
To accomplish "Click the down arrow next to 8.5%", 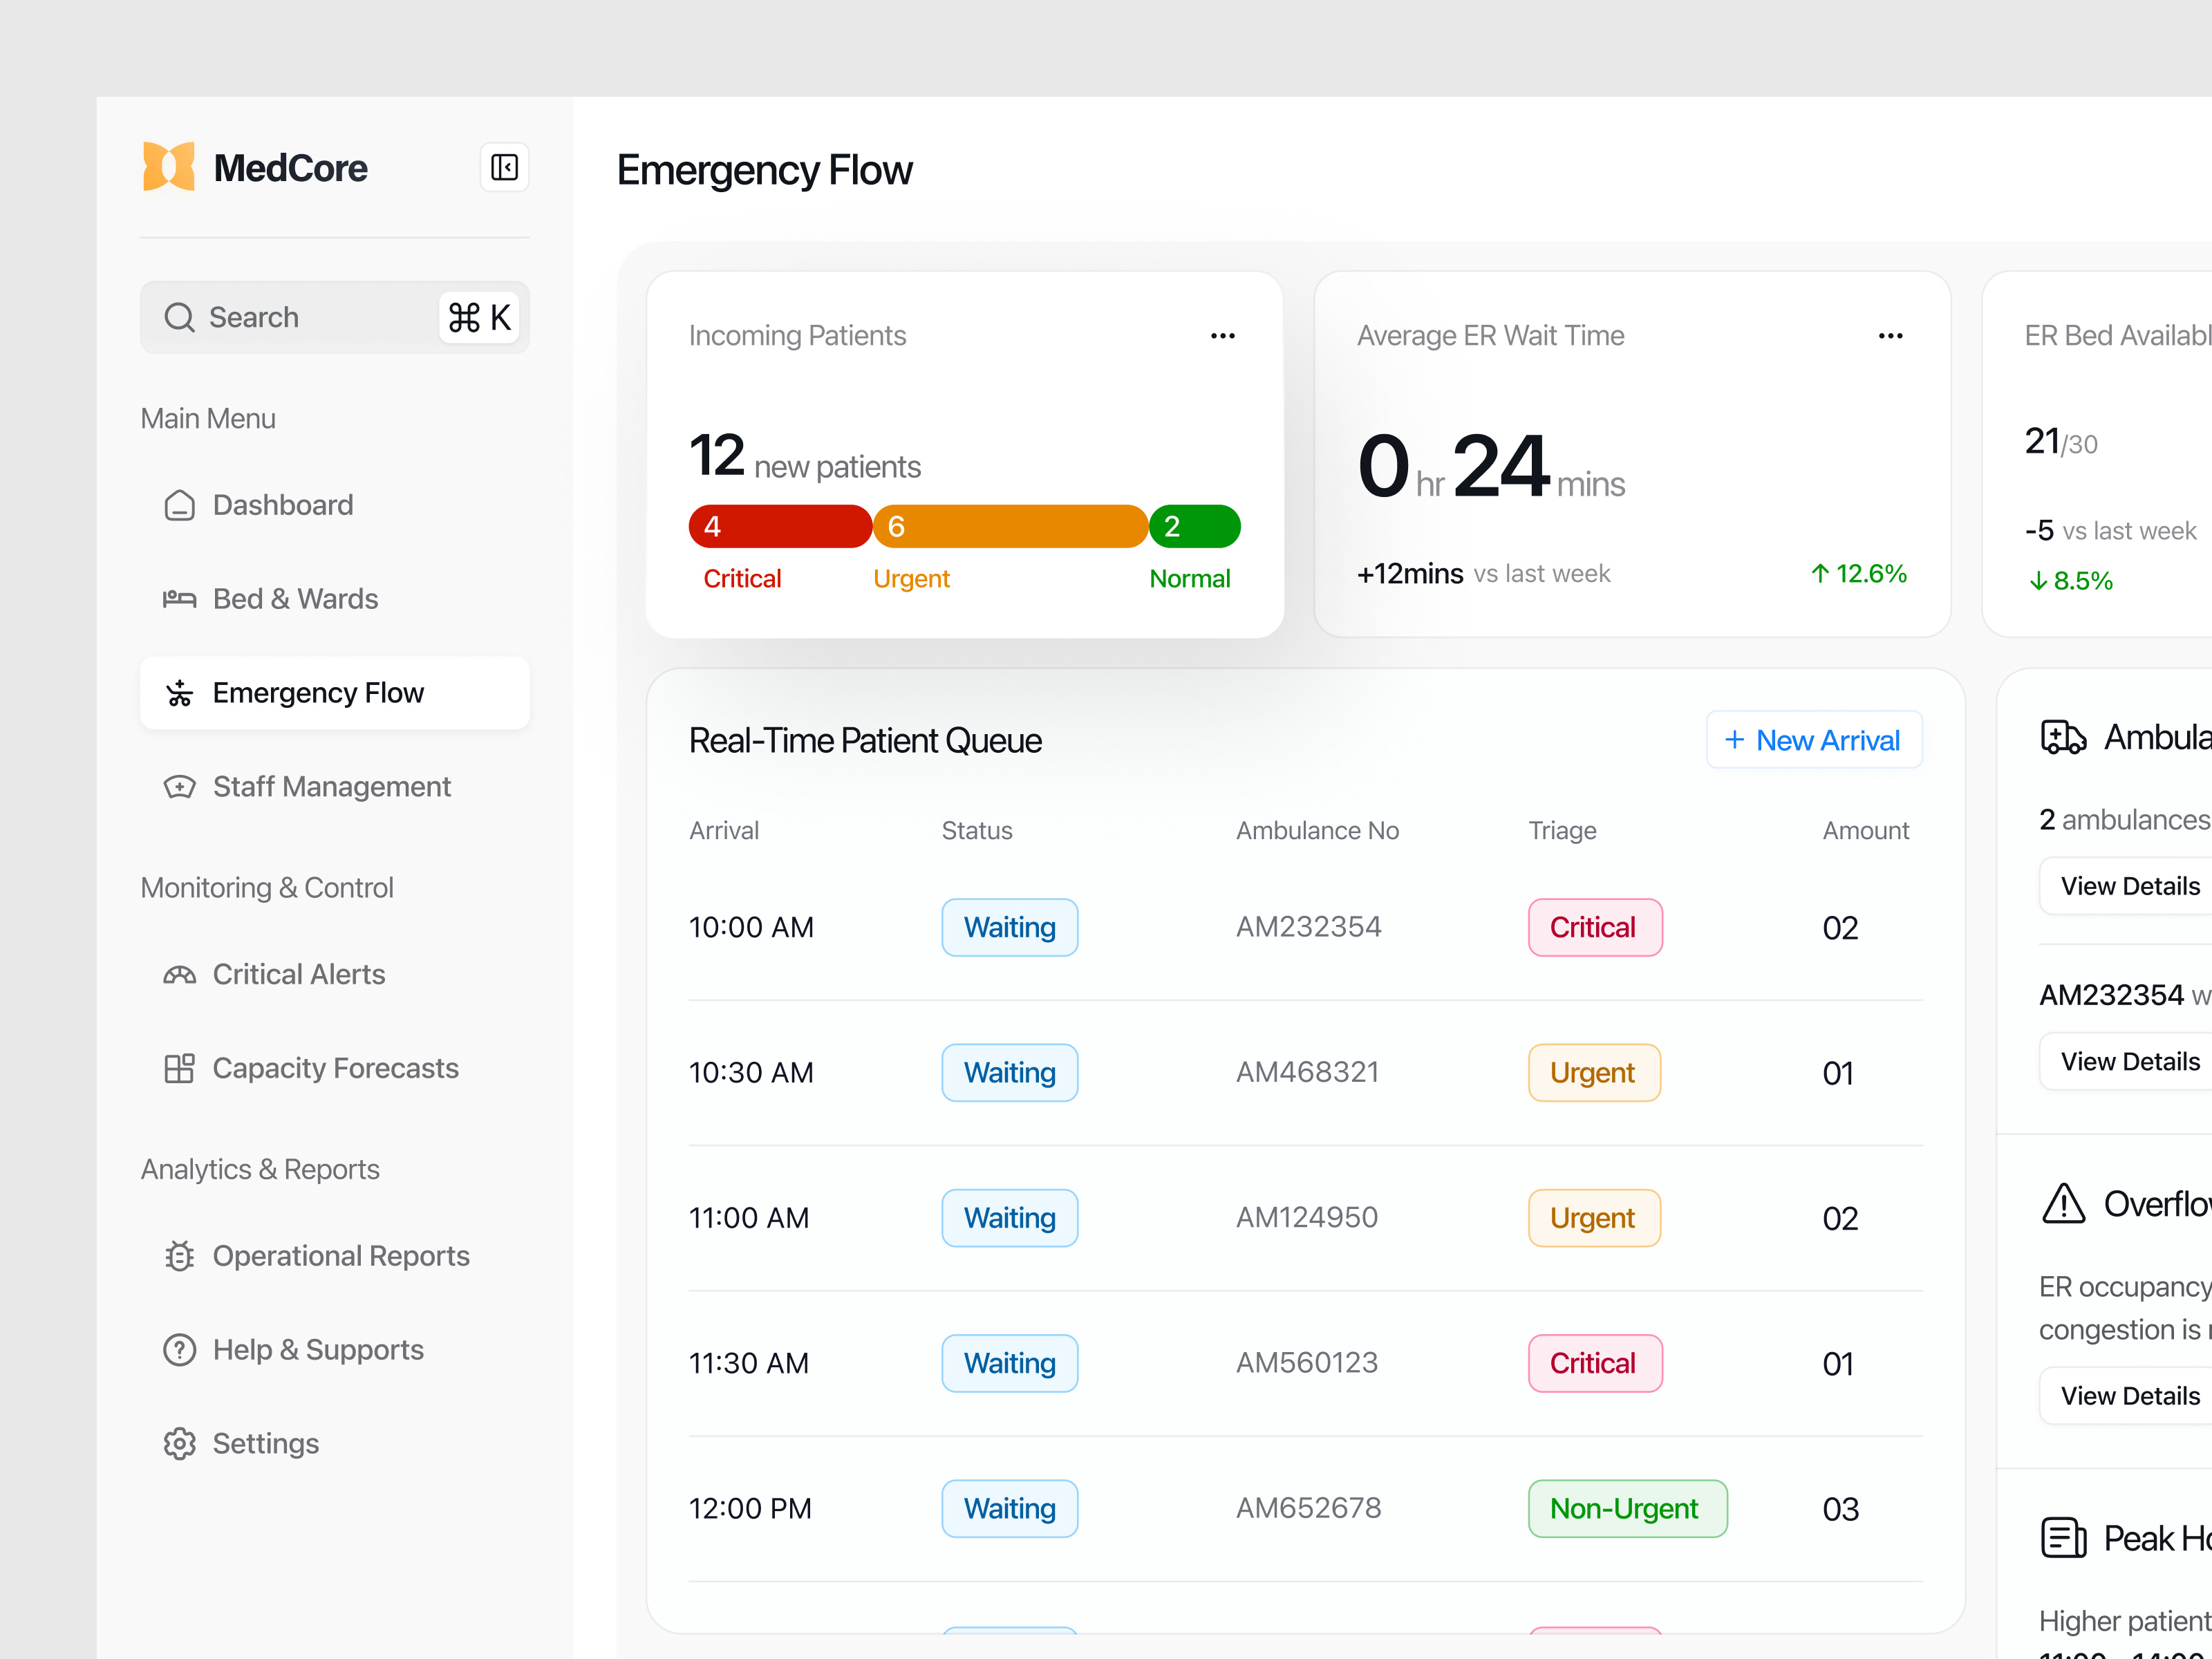I will 2038,581.
